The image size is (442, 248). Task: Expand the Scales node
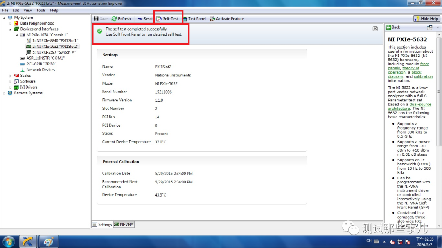pyautogui.click(x=10, y=76)
